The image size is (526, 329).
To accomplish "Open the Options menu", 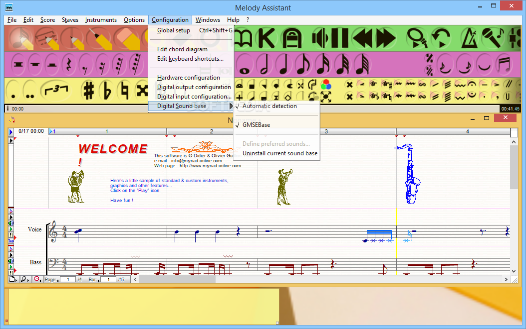I will point(134,20).
